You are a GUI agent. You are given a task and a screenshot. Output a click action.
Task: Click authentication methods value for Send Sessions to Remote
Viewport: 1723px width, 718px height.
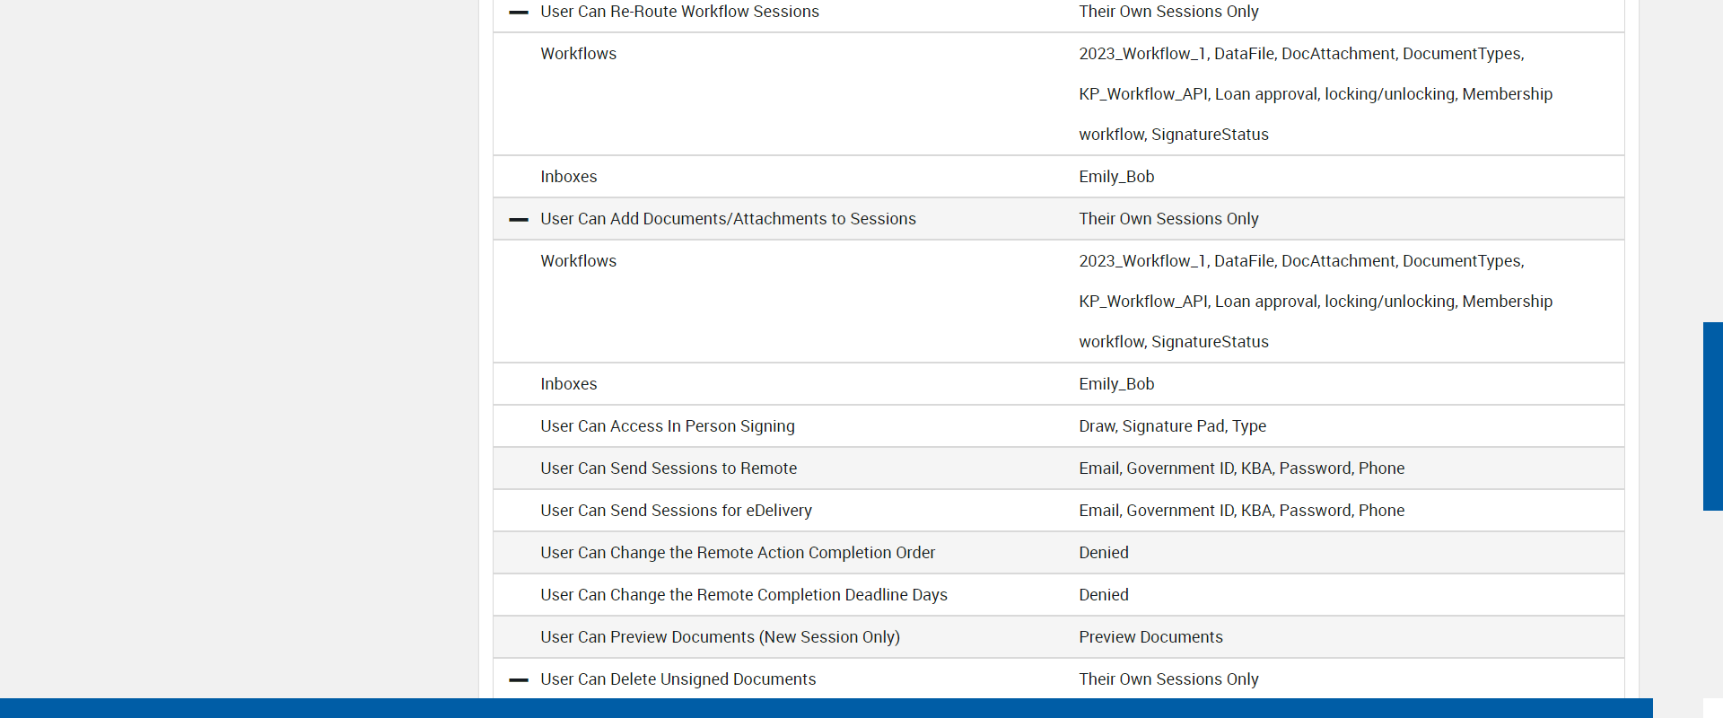(x=1241, y=468)
